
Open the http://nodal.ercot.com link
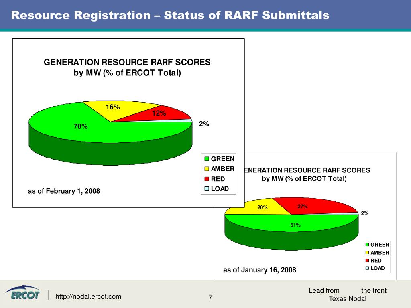88,296
